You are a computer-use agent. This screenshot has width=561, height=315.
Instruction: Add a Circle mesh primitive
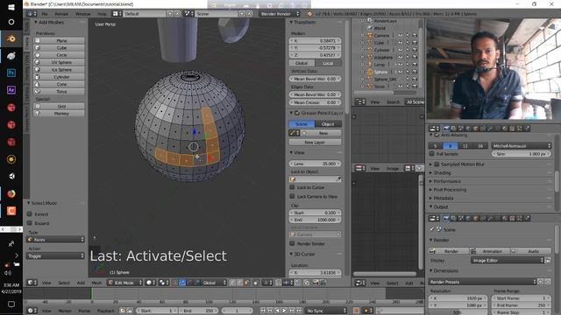[59, 55]
